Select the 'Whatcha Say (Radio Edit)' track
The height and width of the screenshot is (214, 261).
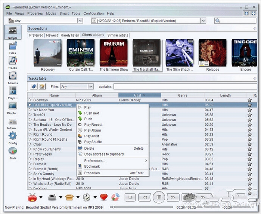click(x=142, y=184)
